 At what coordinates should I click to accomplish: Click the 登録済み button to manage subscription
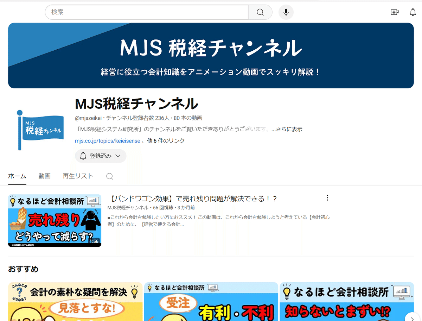pos(101,156)
